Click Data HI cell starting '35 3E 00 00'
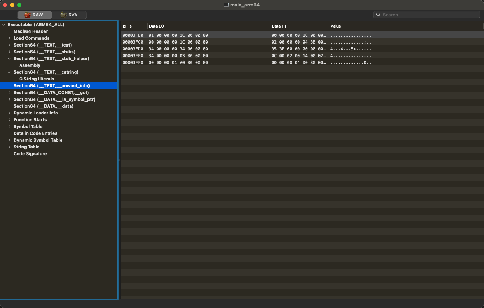 coord(299,49)
